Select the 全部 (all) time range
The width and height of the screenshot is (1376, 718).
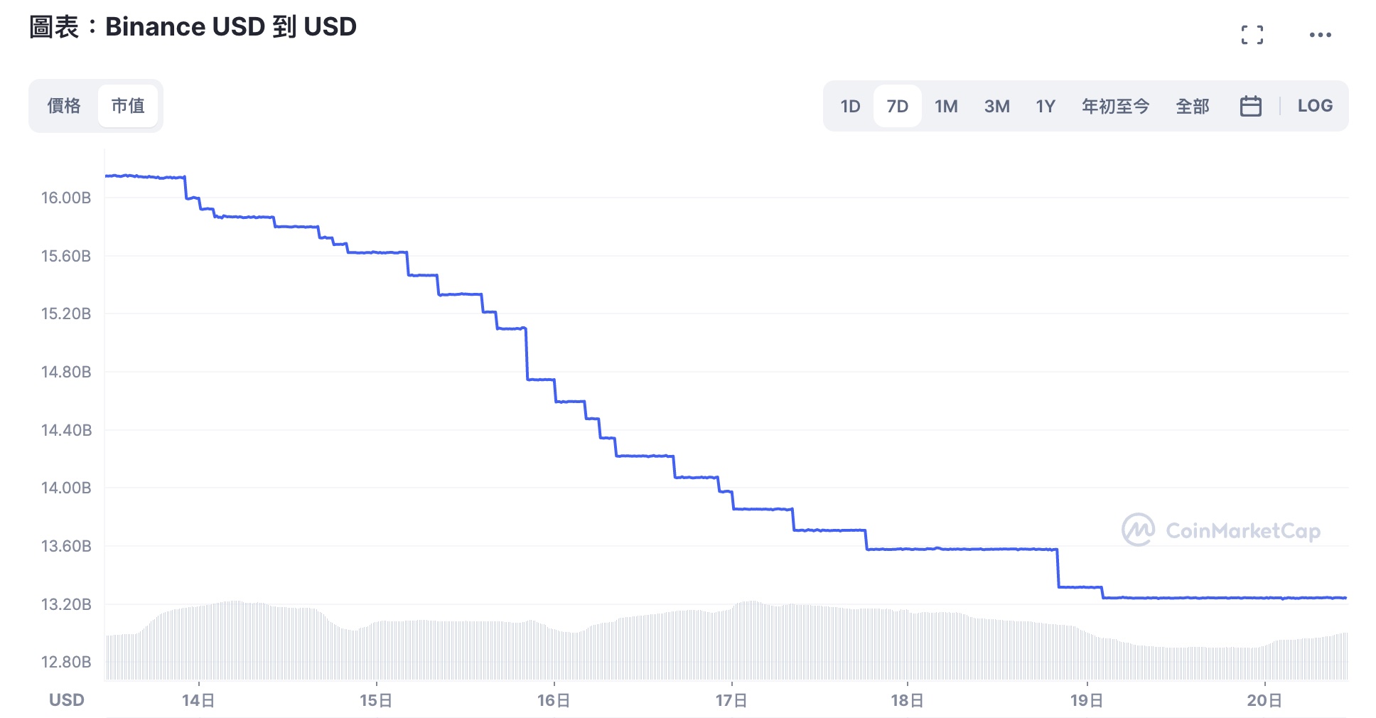[1192, 106]
